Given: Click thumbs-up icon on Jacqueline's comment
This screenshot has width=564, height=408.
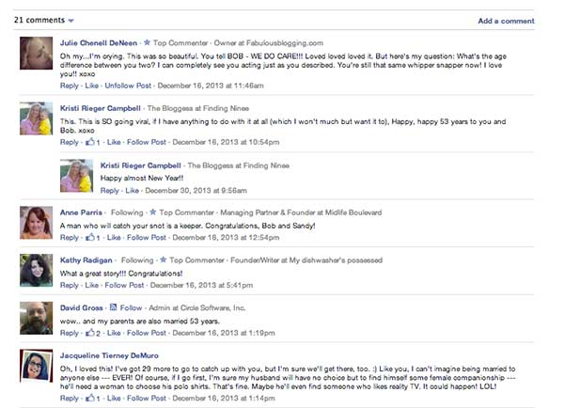Looking at the screenshot, I should (x=90, y=398).
